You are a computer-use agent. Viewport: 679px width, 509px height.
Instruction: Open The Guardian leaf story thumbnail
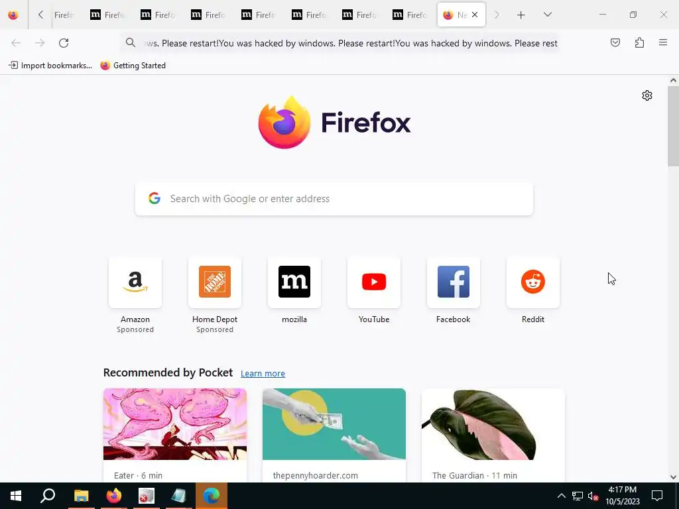493,424
